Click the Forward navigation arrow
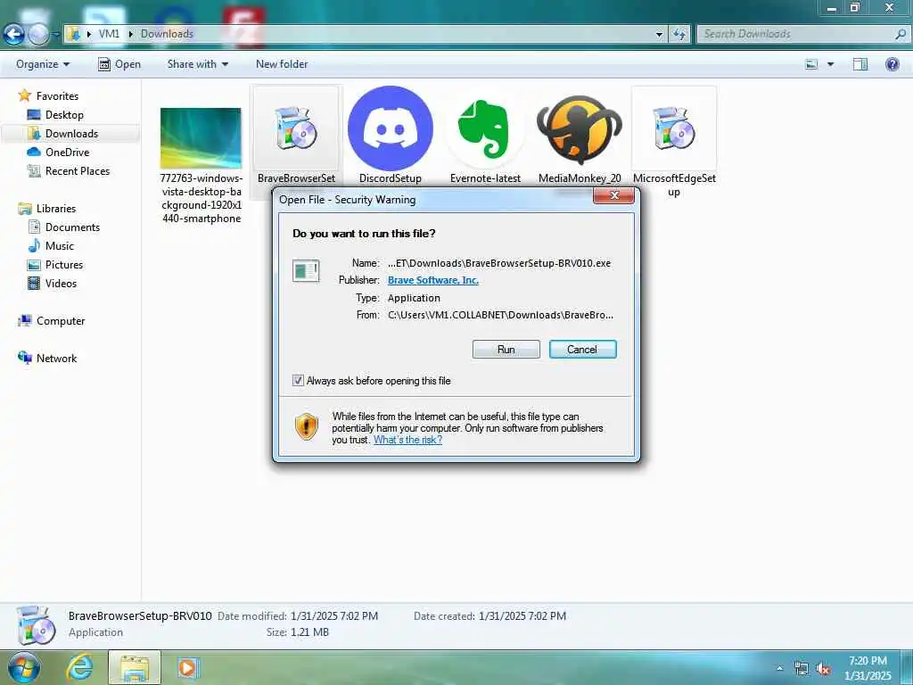The image size is (913, 685). tap(38, 35)
